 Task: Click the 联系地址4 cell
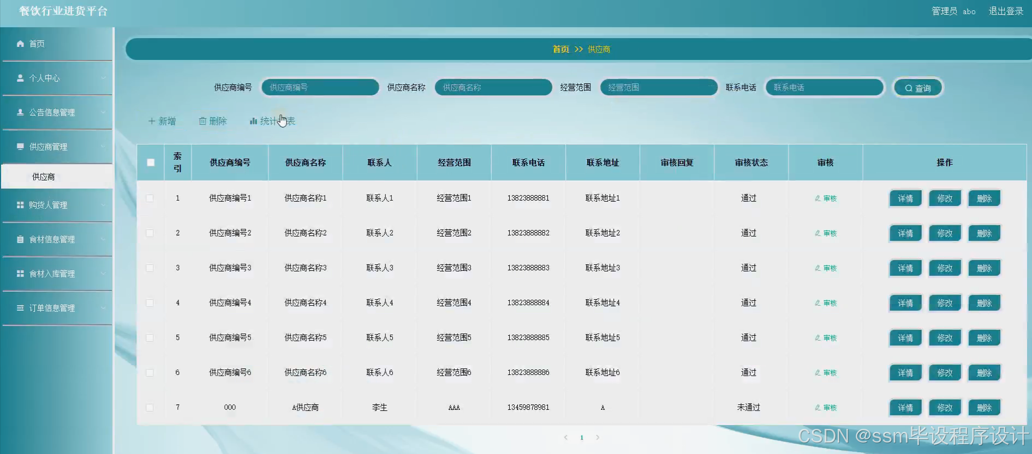(603, 302)
